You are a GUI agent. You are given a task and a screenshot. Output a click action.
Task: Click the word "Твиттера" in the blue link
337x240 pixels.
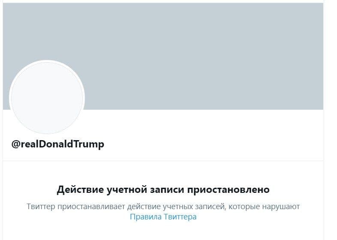coord(180,217)
